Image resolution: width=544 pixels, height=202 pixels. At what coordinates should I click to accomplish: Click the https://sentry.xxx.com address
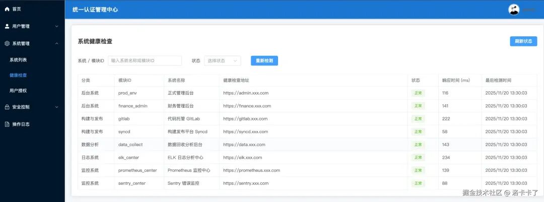click(x=246, y=183)
